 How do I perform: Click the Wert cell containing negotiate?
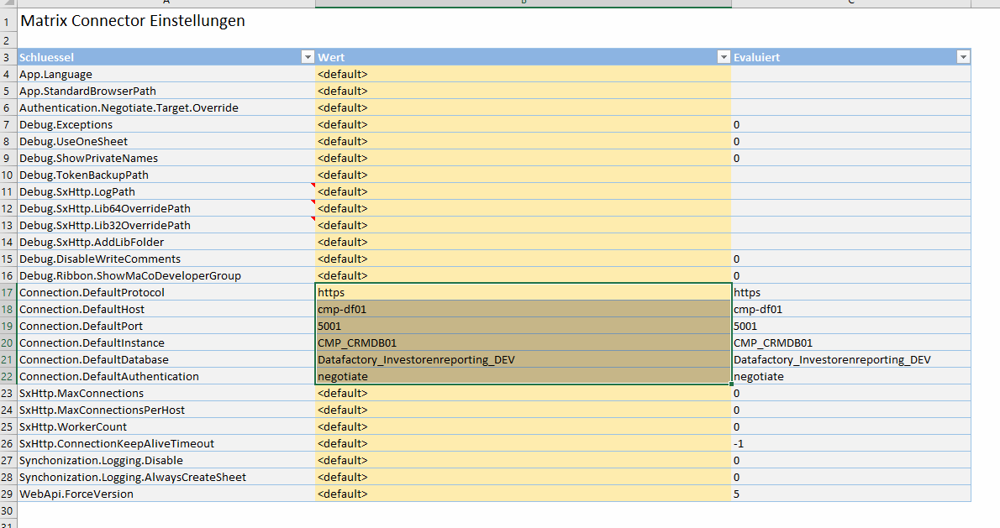click(523, 377)
